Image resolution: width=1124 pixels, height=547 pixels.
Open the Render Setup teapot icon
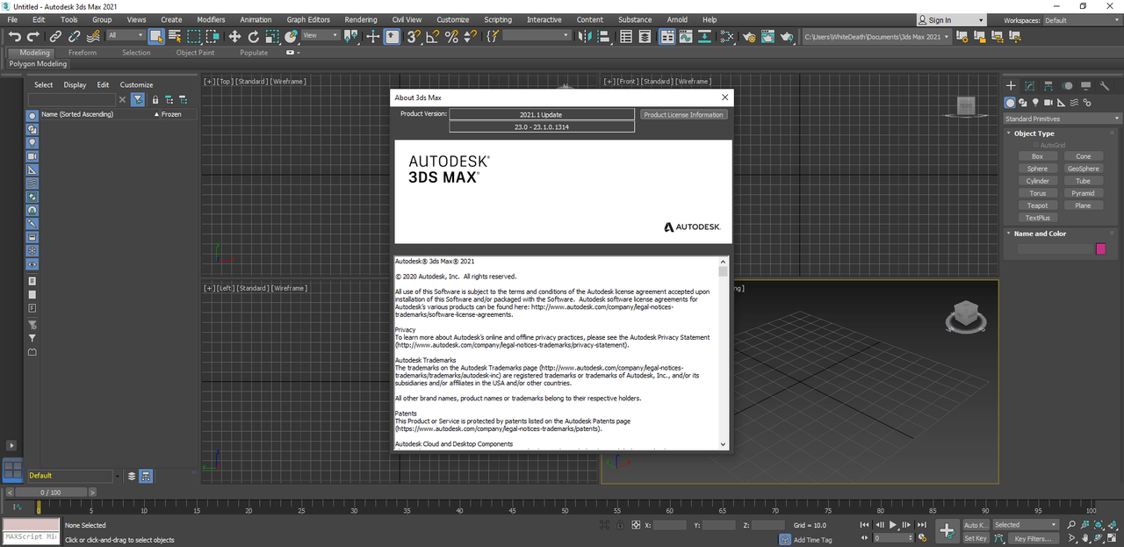click(749, 36)
